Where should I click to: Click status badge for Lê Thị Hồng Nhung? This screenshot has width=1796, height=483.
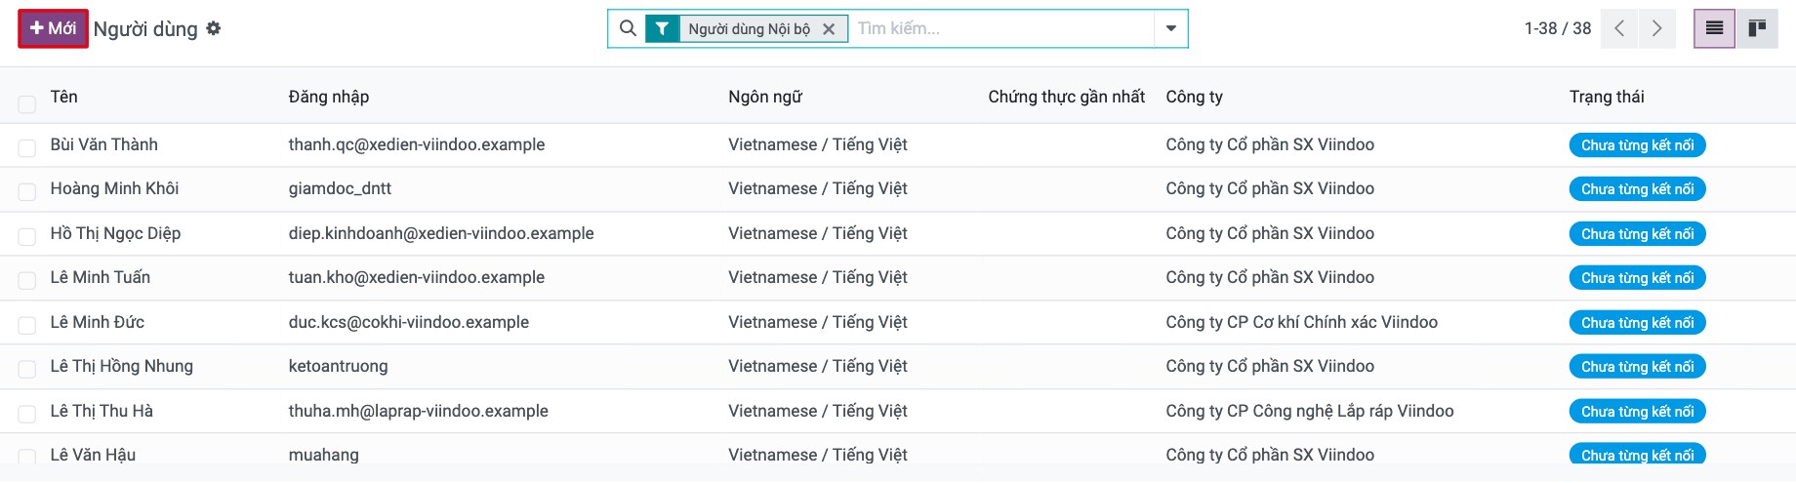coord(1637,367)
